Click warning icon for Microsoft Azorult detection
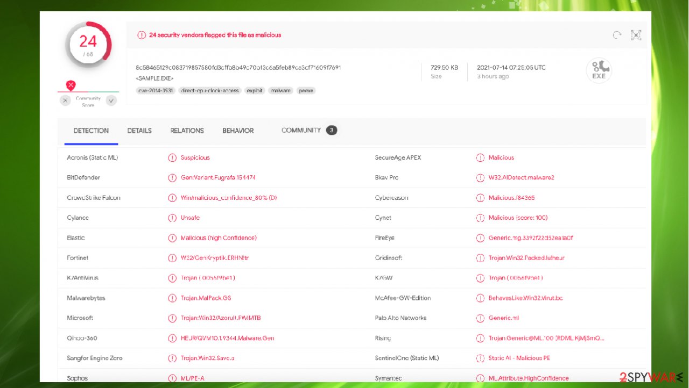Screen dimensions: 689x388 tap(172, 318)
